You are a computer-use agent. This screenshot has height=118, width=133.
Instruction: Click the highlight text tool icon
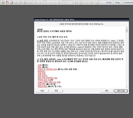pos(92,3)
